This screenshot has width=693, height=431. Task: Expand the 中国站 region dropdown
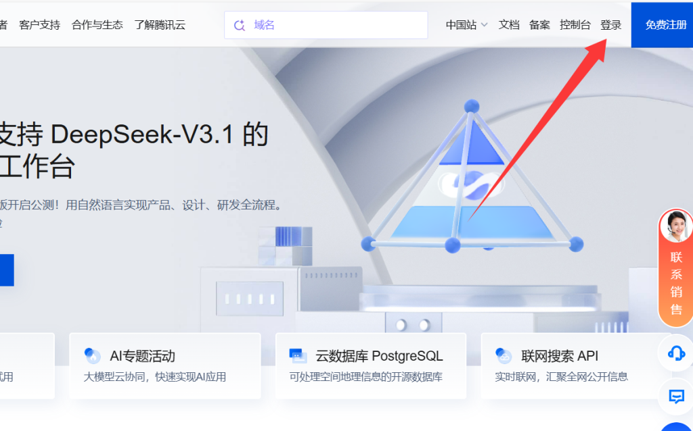click(466, 25)
